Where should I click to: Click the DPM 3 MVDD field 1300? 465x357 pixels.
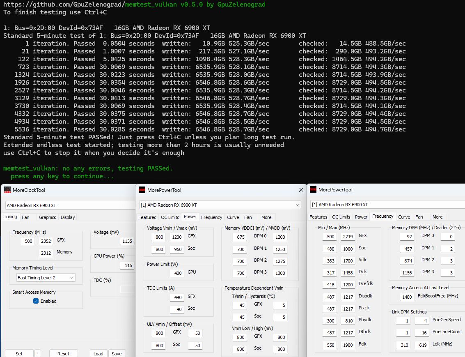pyautogui.click(x=280, y=273)
